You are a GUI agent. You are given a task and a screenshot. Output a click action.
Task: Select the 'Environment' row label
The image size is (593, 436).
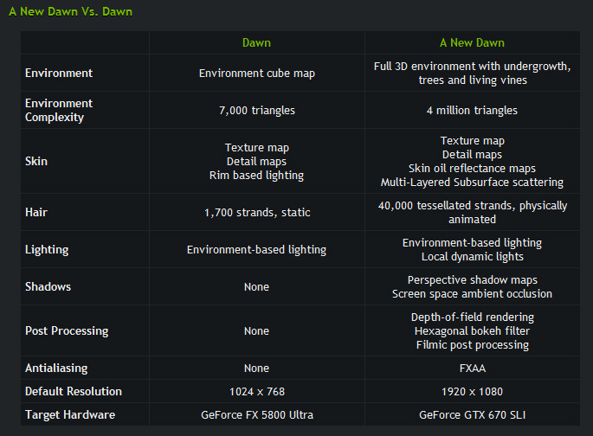click(59, 74)
